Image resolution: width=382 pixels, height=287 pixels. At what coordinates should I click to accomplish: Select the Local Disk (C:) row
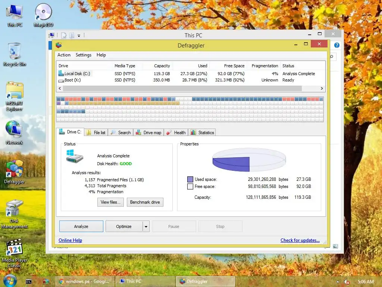coord(191,74)
